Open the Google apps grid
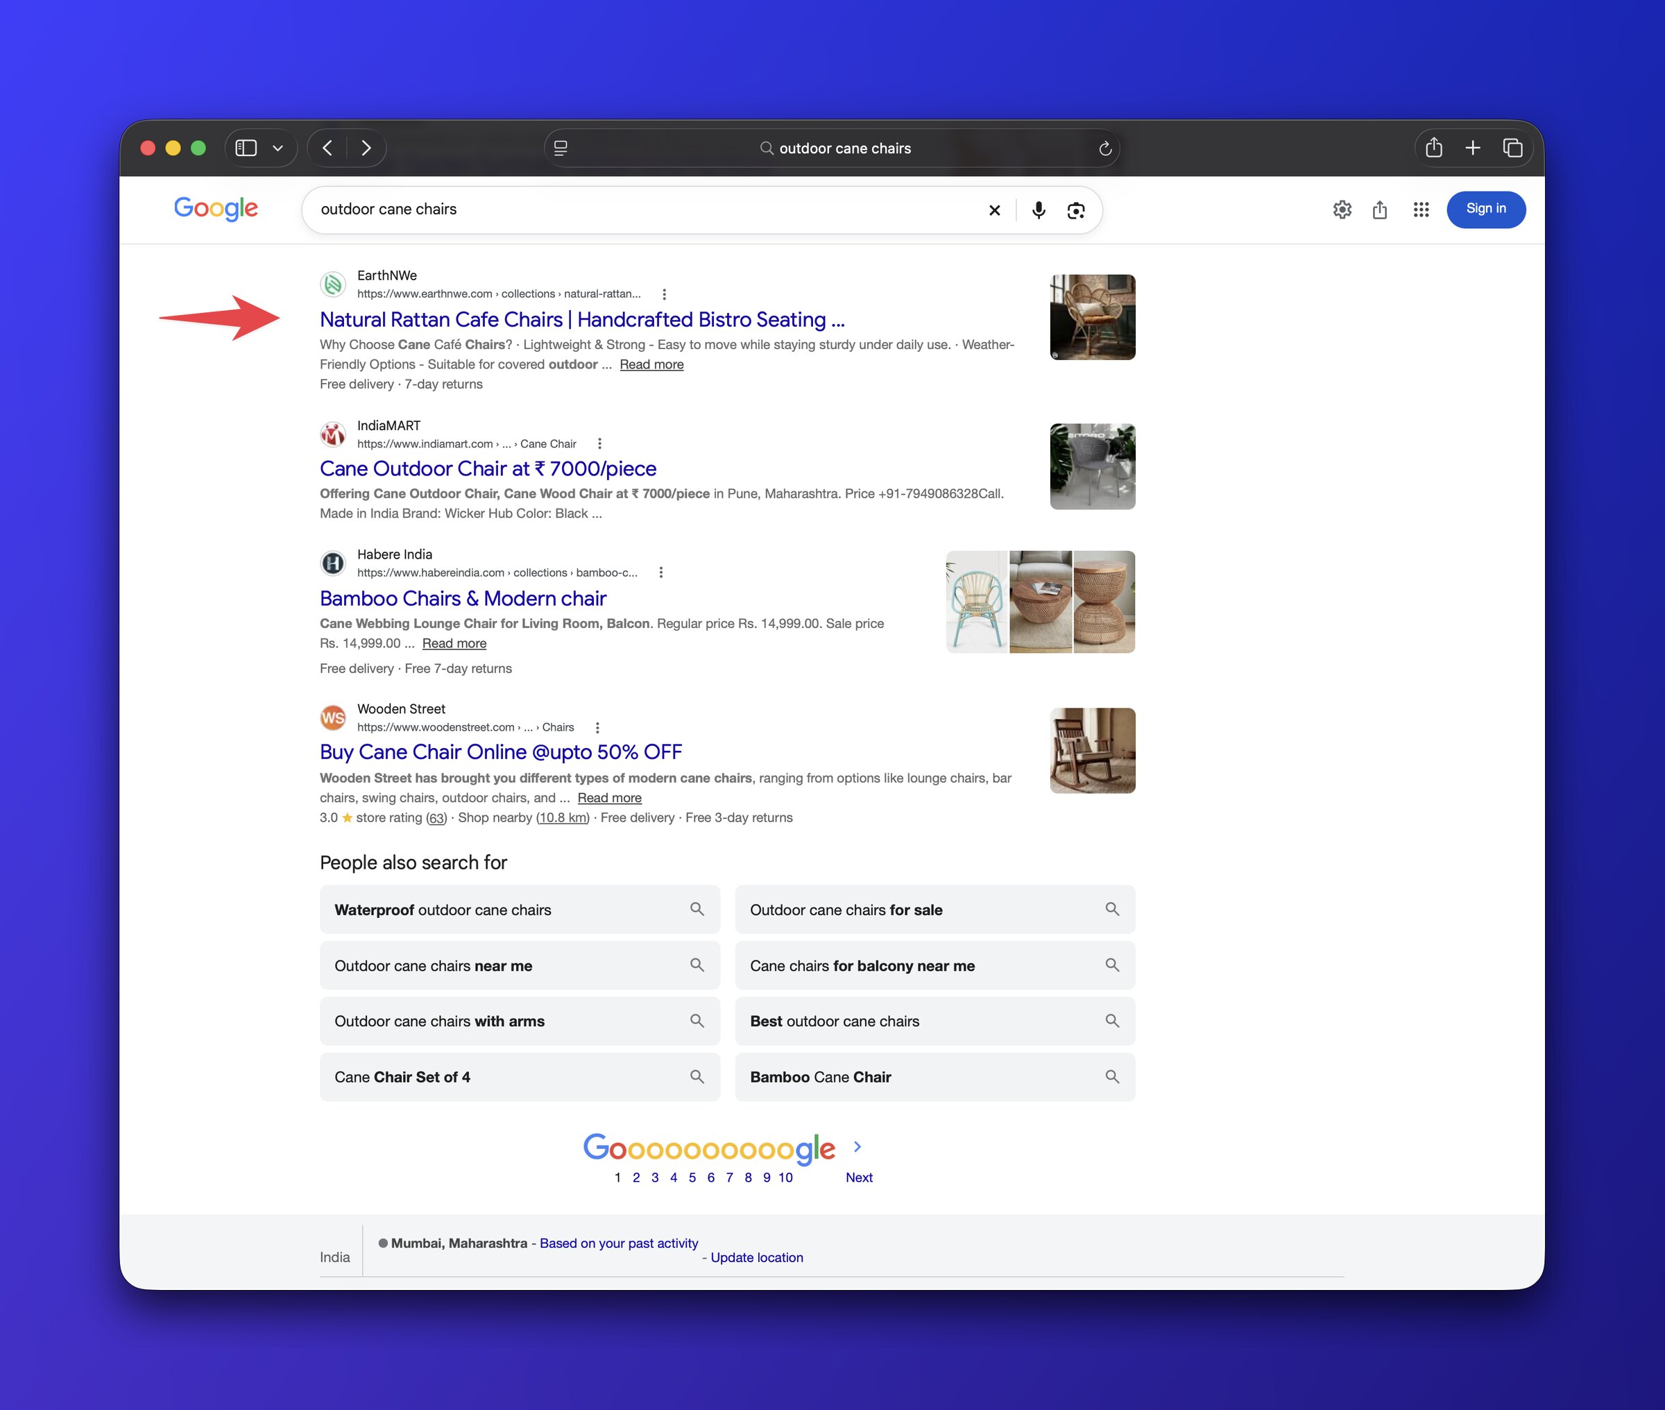 pos(1421,210)
